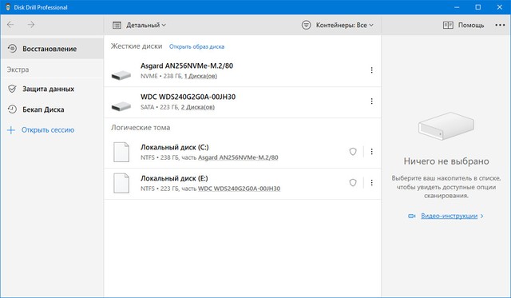The width and height of the screenshot is (511, 298).
Task: Click the Контейнеры filter icon
Action: (x=306, y=25)
